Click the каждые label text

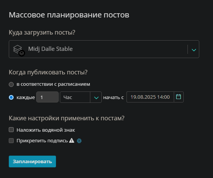(x=26, y=98)
